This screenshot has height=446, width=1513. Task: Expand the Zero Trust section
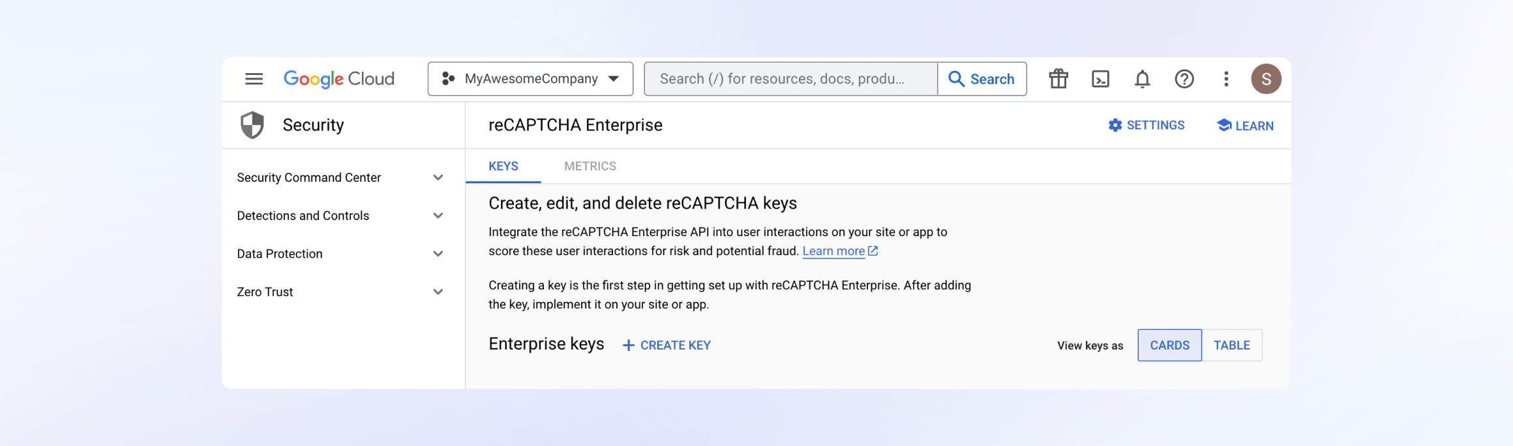pyautogui.click(x=438, y=292)
